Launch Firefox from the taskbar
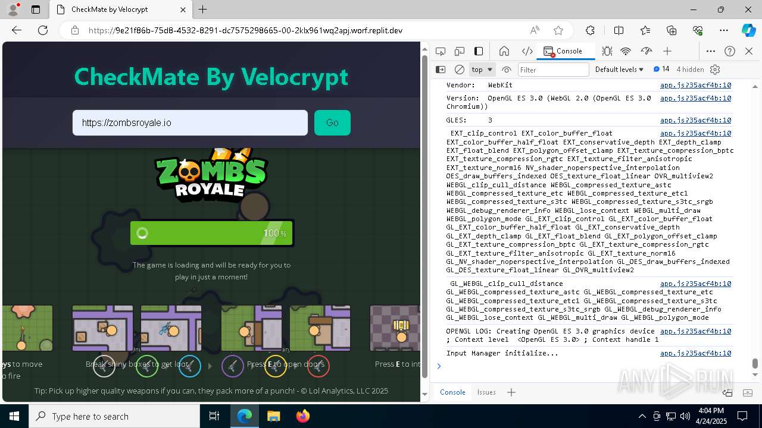 302,416
